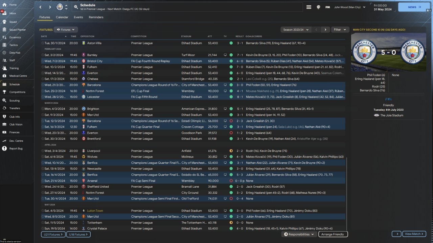Click the Arrange Friendly button
This screenshot has width=433, height=243.
[333, 234]
